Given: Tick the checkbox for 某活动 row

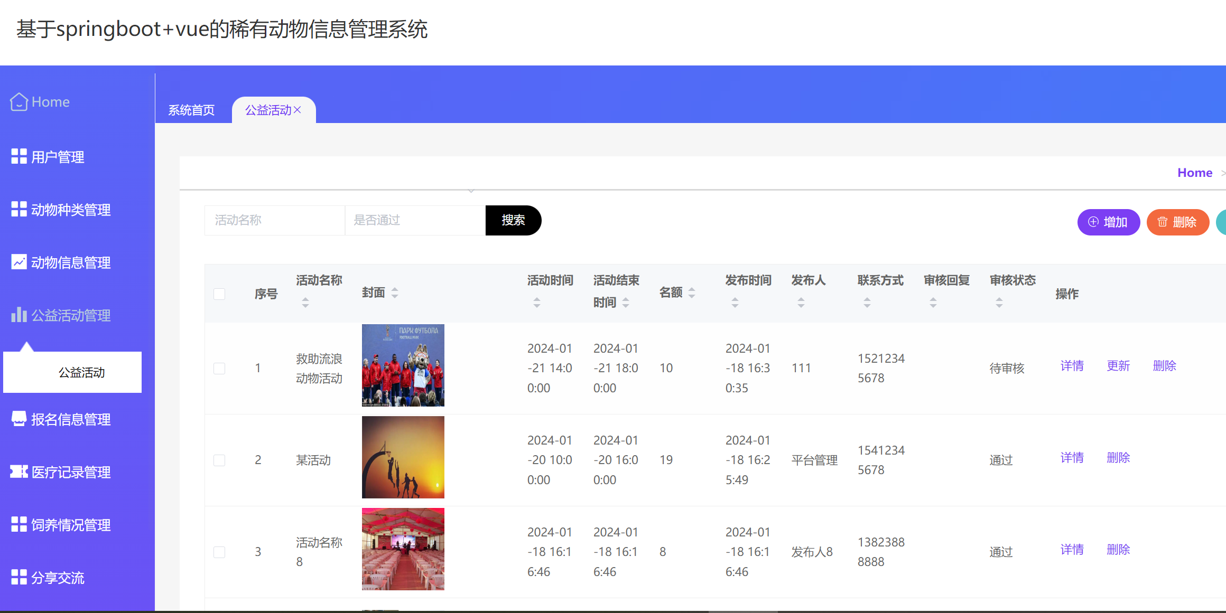Looking at the screenshot, I should tap(219, 460).
